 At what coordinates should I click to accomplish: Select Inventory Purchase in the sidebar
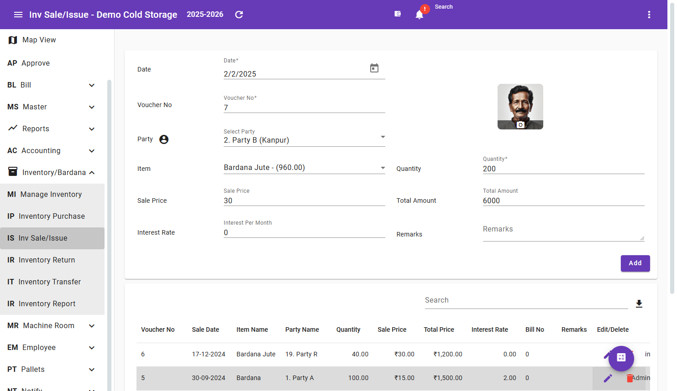coord(52,216)
